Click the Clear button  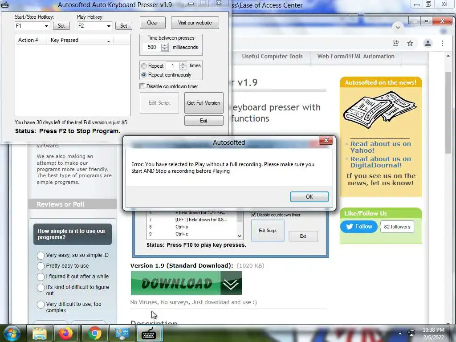coord(153,23)
